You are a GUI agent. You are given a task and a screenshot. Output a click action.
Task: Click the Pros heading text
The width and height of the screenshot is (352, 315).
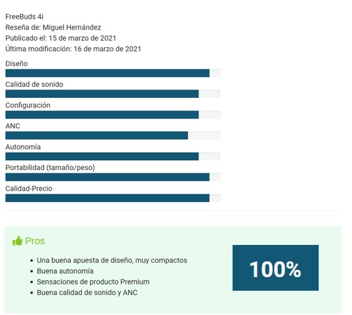point(35,241)
